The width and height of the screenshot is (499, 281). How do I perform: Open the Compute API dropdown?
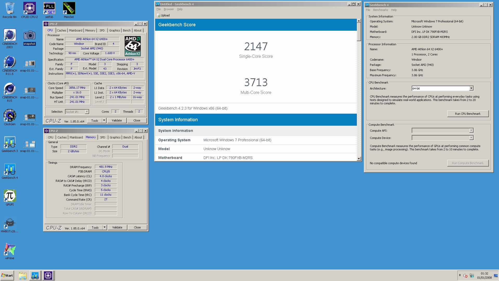(471, 131)
